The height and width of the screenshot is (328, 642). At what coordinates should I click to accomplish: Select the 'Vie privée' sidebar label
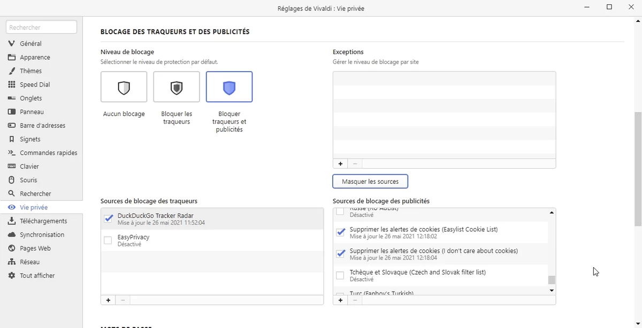34,207
